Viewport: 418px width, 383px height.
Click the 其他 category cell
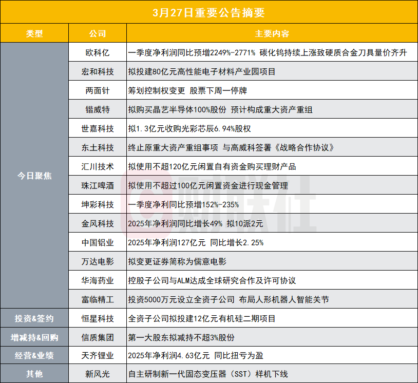tap(34, 374)
